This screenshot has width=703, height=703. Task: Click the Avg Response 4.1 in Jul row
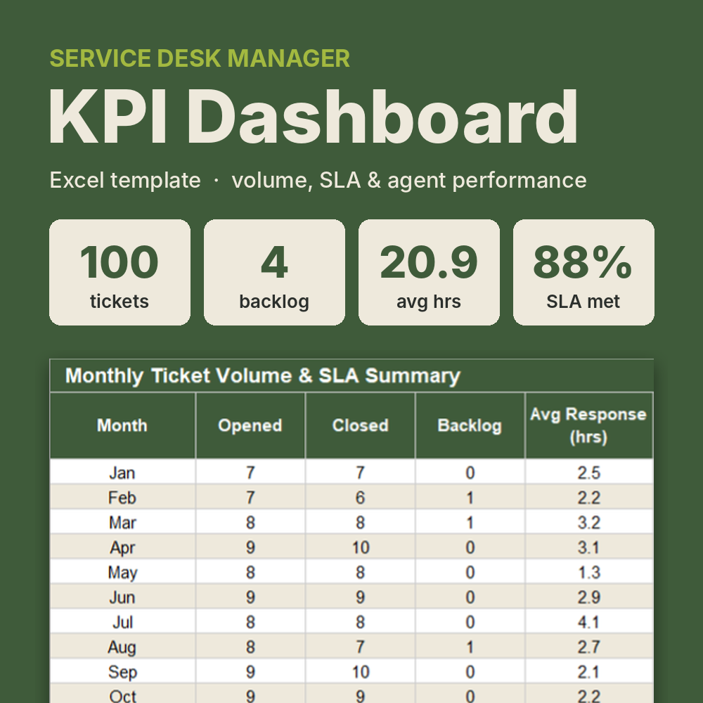click(588, 622)
